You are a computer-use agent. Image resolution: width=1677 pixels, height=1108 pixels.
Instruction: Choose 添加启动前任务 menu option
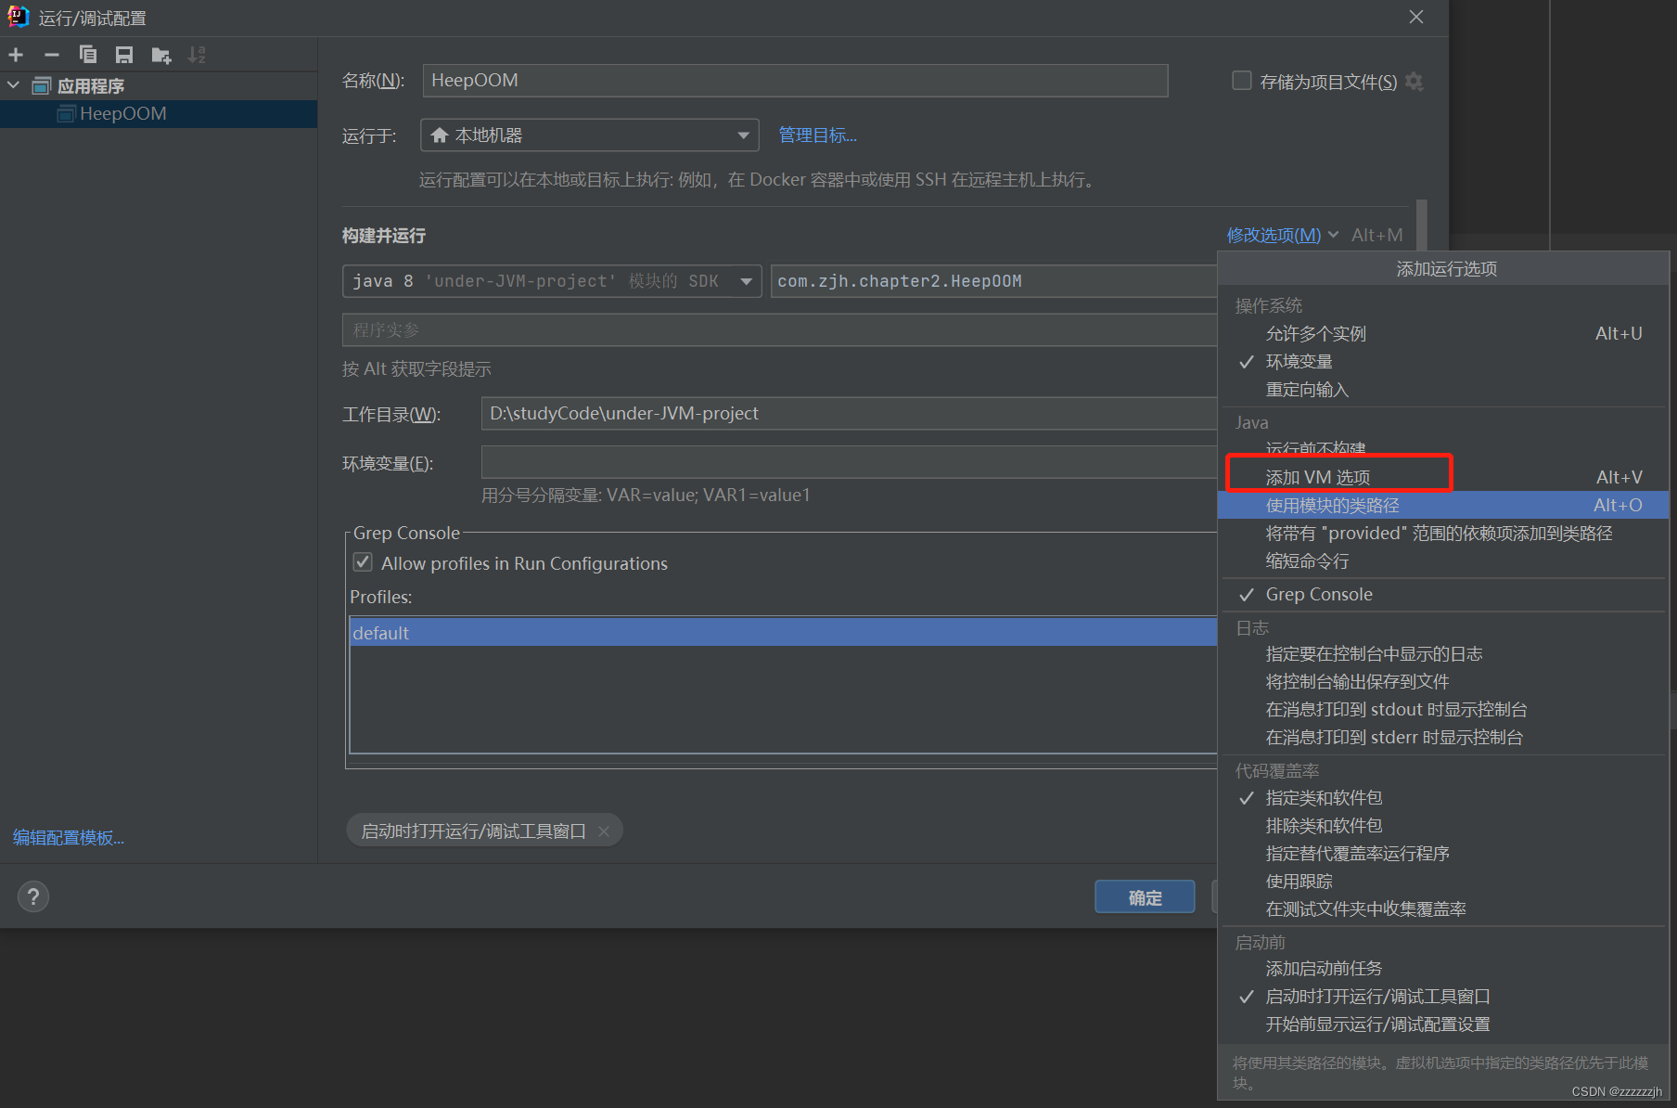(x=1443, y=968)
